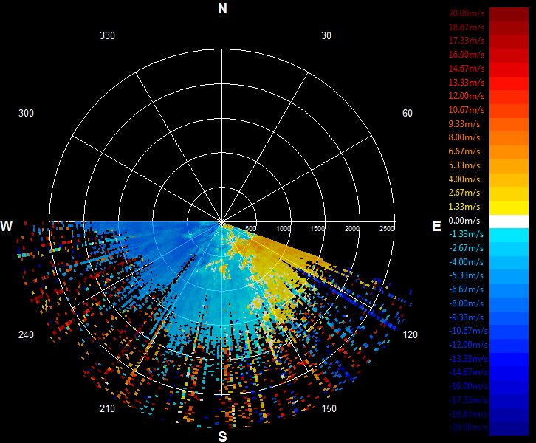The width and height of the screenshot is (536, 443).
Task: Click the 8.00m/s legend label
Action: pos(464,137)
